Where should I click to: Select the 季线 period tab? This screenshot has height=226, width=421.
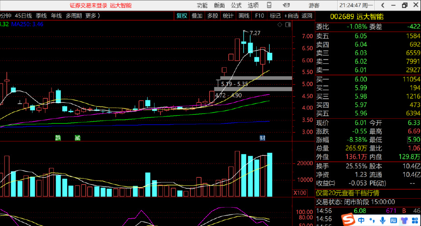coord(41,16)
